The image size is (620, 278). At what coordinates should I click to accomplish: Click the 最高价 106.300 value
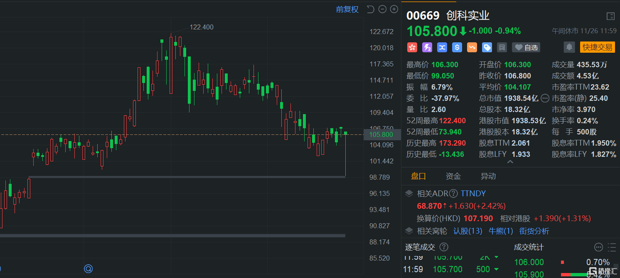click(x=445, y=65)
